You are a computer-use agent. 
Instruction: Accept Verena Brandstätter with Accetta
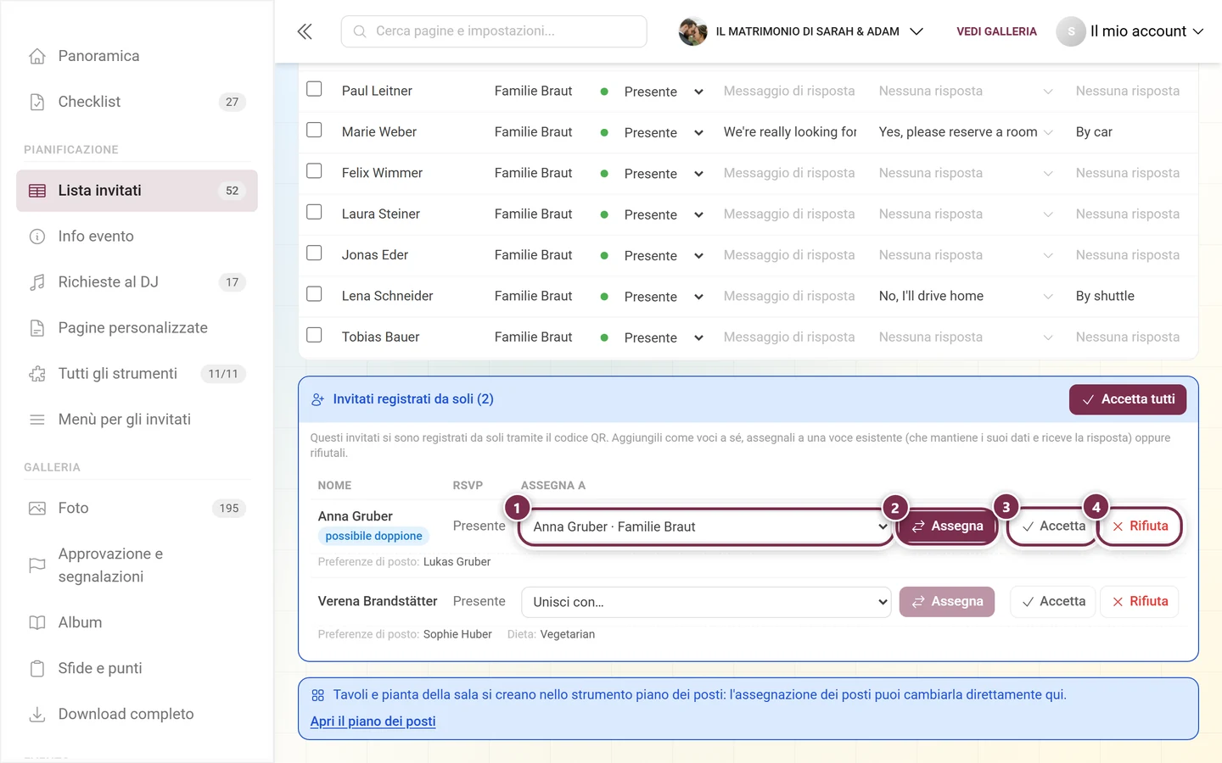pyautogui.click(x=1052, y=602)
